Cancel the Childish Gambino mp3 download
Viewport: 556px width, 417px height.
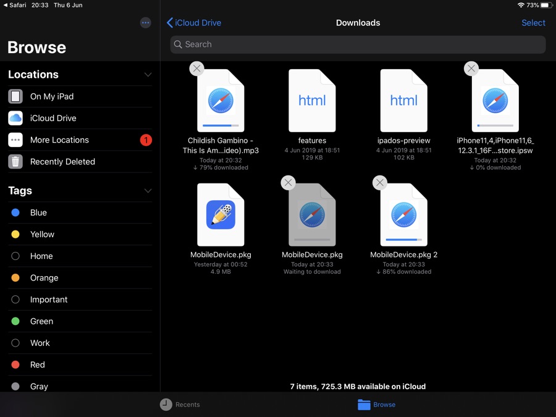pyautogui.click(x=197, y=69)
